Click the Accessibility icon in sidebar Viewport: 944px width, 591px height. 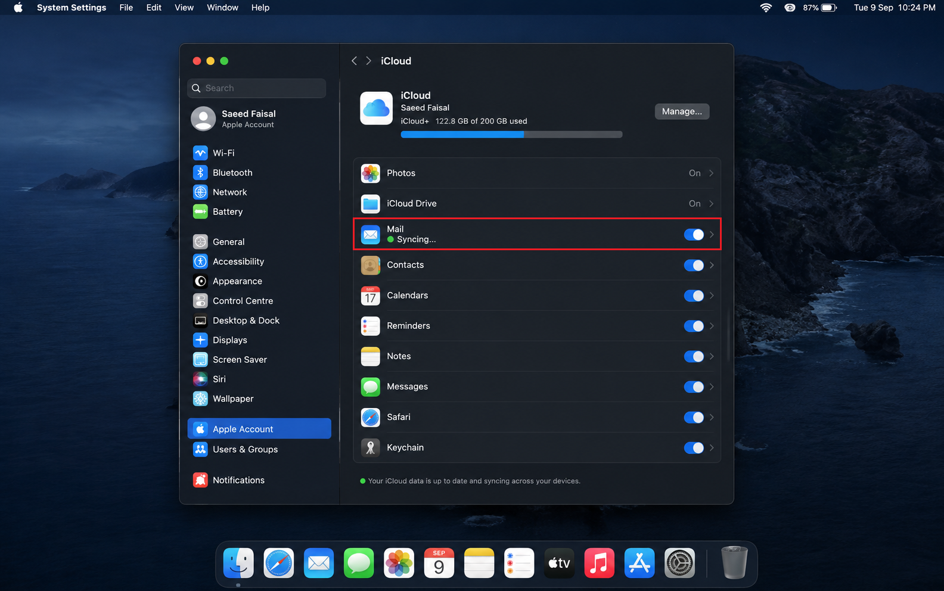pyautogui.click(x=200, y=262)
